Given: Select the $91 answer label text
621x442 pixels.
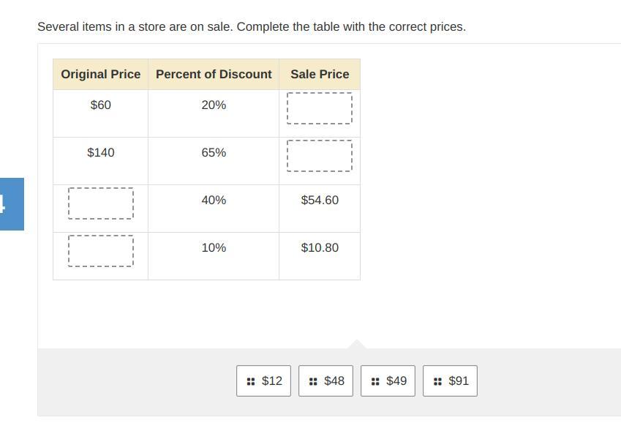Looking at the screenshot, I should (459, 381).
